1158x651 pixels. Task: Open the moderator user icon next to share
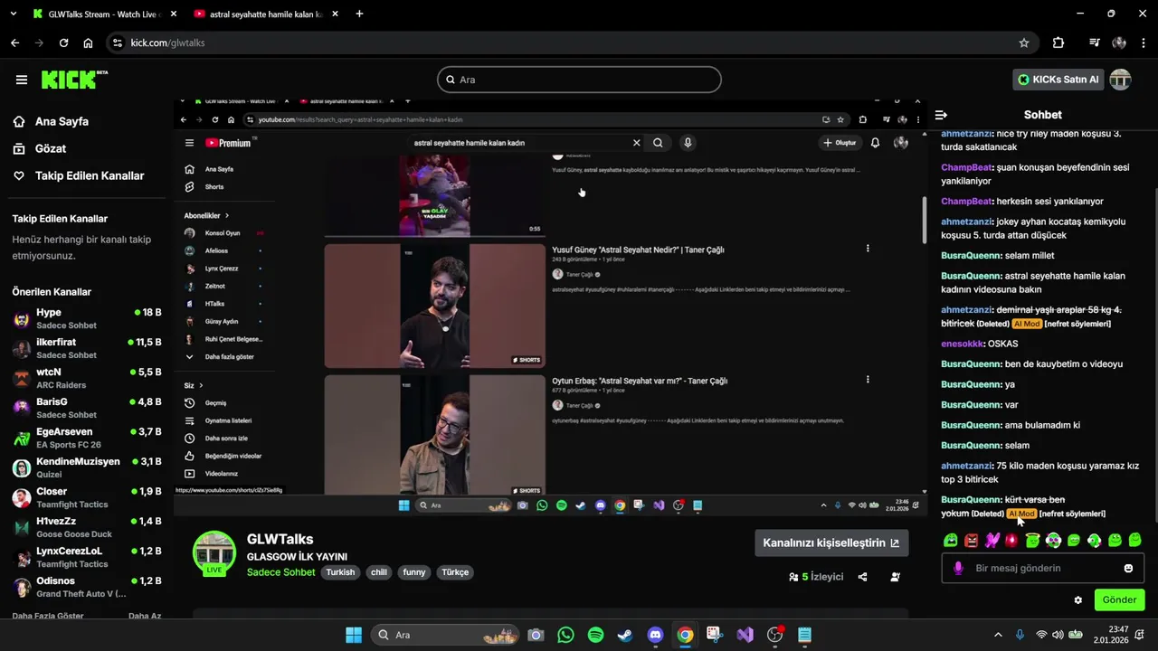tap(895, 577)
